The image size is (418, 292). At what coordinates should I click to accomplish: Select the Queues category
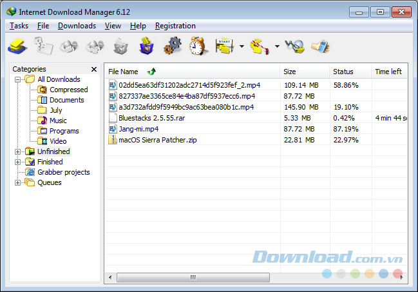tap(50, 182)
